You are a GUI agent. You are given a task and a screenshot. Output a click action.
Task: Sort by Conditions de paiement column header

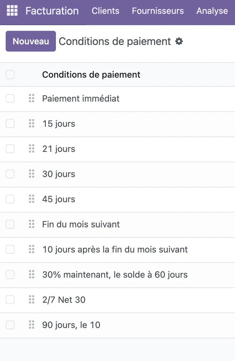(91, 75)
